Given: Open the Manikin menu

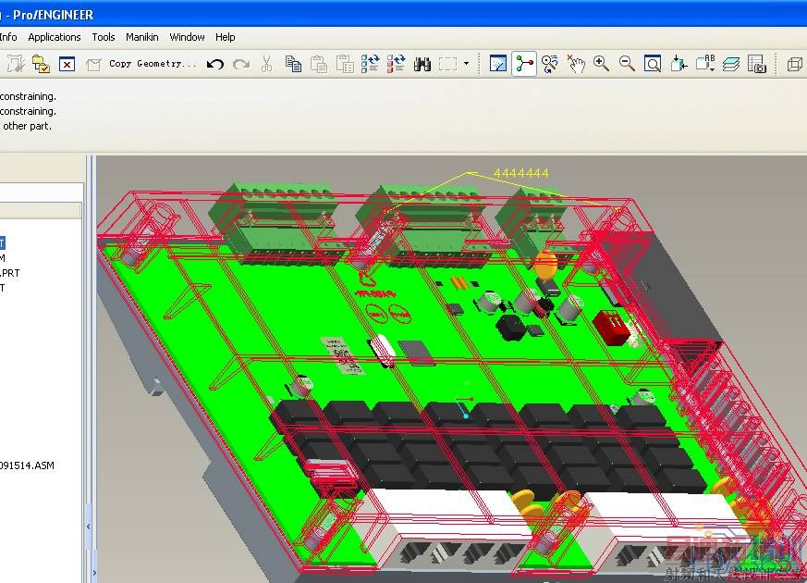Looking at the screenshot, I should (x=142, y=37).
